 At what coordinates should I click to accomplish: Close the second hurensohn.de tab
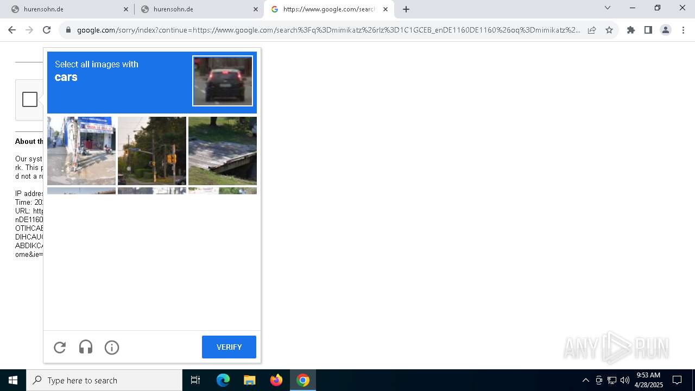coord(256,9)
